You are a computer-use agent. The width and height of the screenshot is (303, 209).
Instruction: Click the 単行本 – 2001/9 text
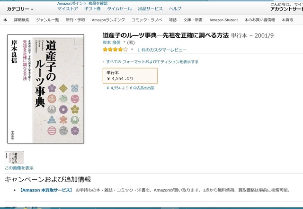pos(252,35)
